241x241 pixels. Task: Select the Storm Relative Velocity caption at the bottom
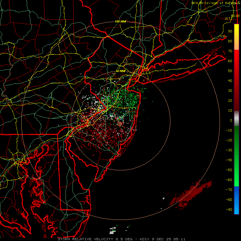[121, 239]
